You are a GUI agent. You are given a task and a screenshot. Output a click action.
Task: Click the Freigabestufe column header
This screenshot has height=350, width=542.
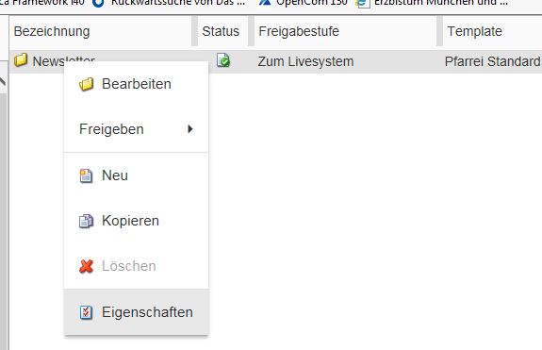click(299, 31)
